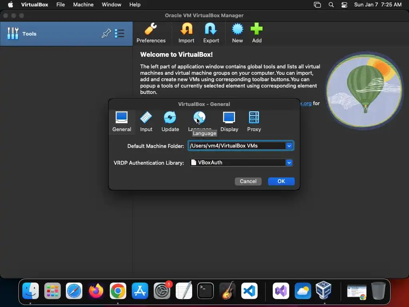Open the Tools list menu icon

(119, 34)
